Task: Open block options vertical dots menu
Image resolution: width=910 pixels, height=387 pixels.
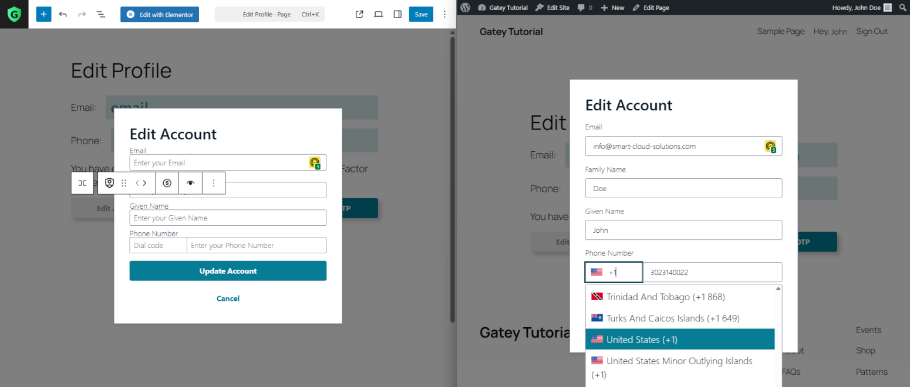Action: (x=214, y=183)
